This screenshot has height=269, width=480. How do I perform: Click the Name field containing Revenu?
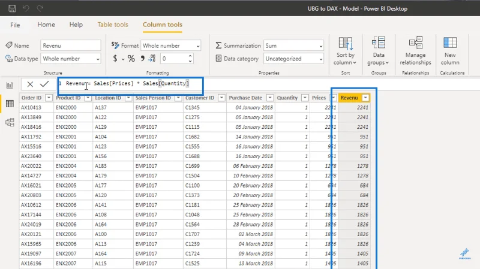[71, 46]
